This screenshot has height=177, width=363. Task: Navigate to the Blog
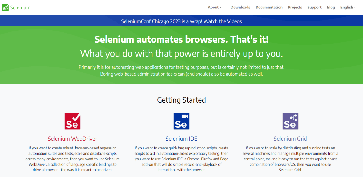(x=331, y=7)
